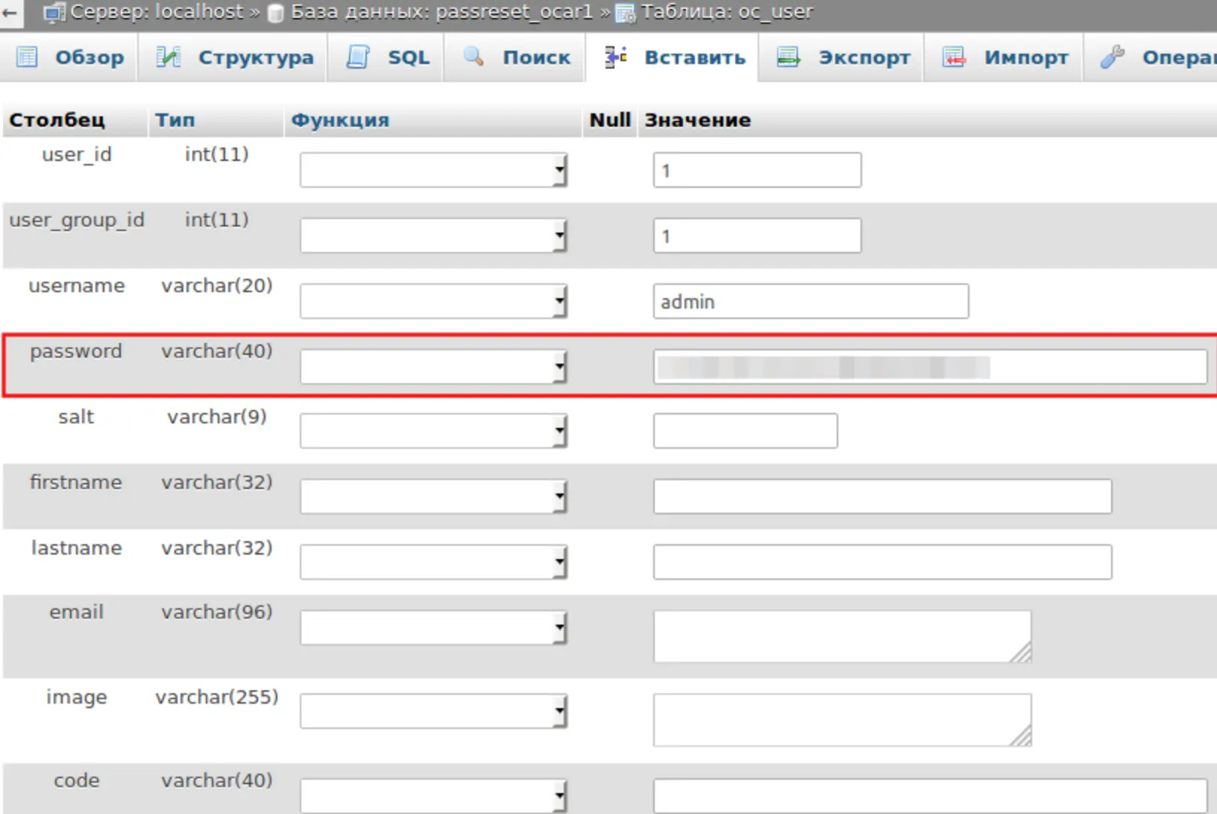Click the code value field

pyautogui.click(x=930, y=796)
